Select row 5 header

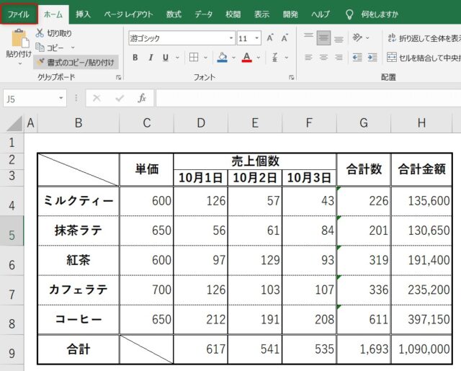point(12,231)
